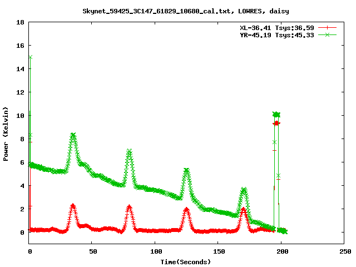Select the YR-45.19 Tsys:45.33 legend label
The height and width of the screenshot is (267, 356).
[277, 35]
